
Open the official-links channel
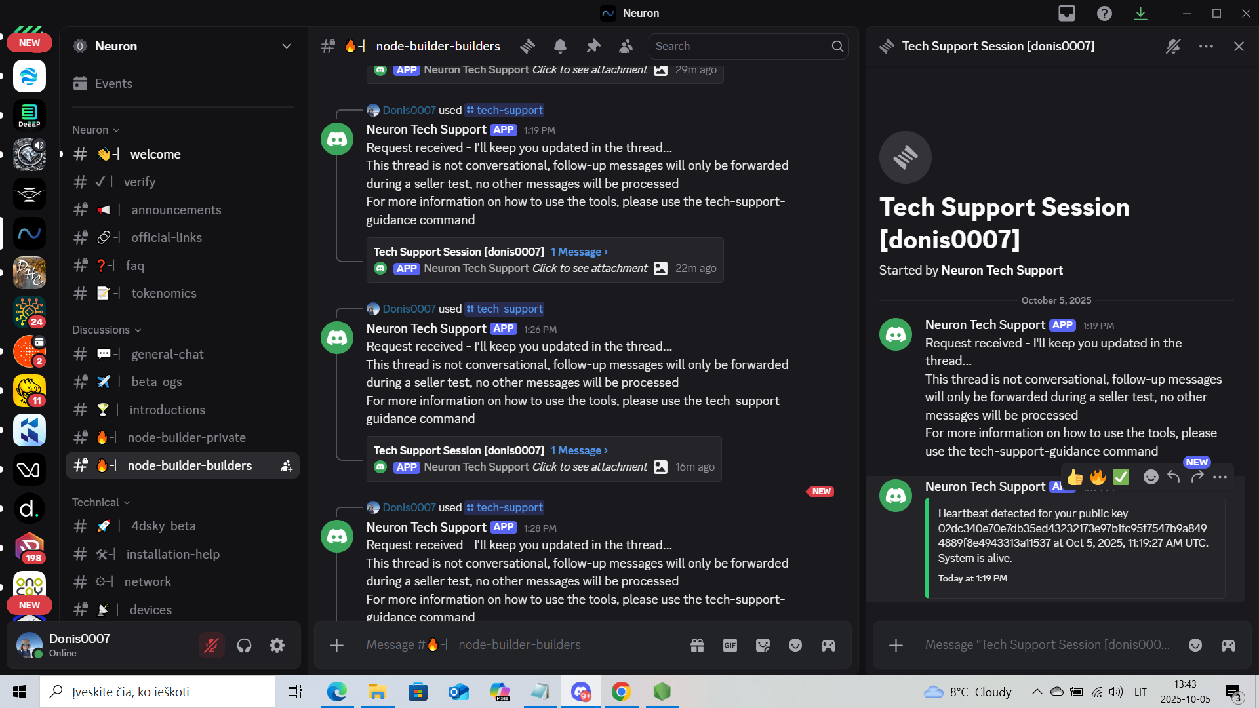[x=183, y=237]
